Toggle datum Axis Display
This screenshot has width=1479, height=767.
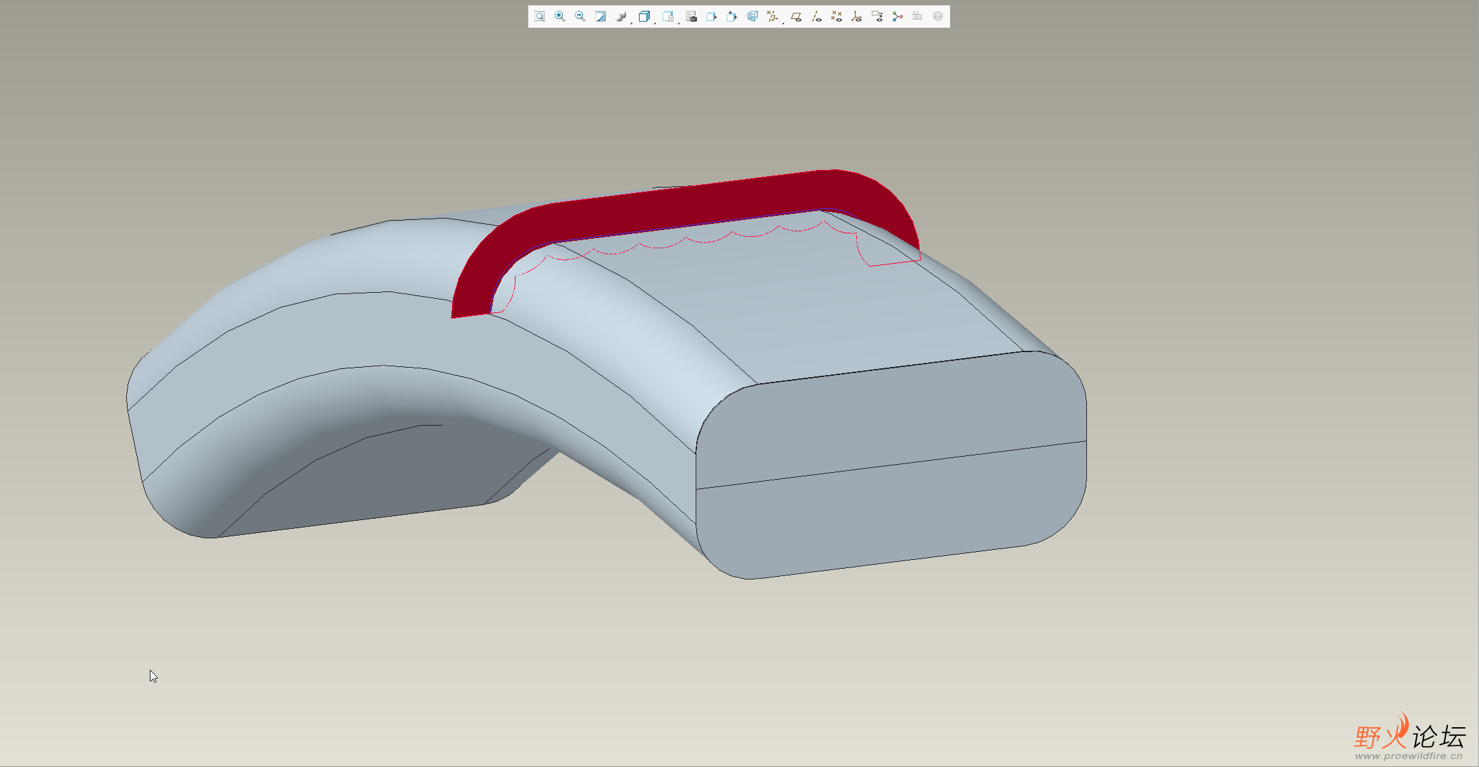pyautogui.click(x=816, y=17)
